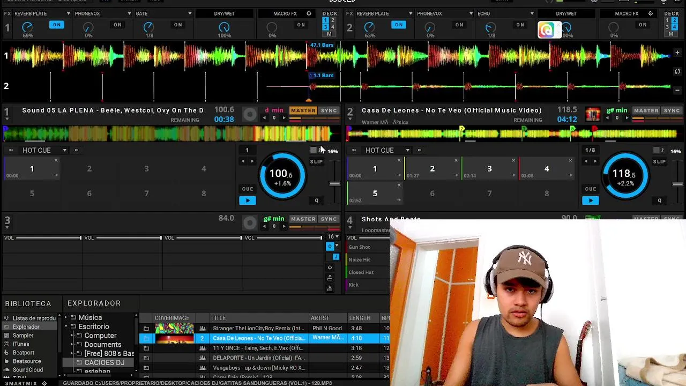Click MASTER on deck 2
Screen dimensions: 686x386
point(646,110)
